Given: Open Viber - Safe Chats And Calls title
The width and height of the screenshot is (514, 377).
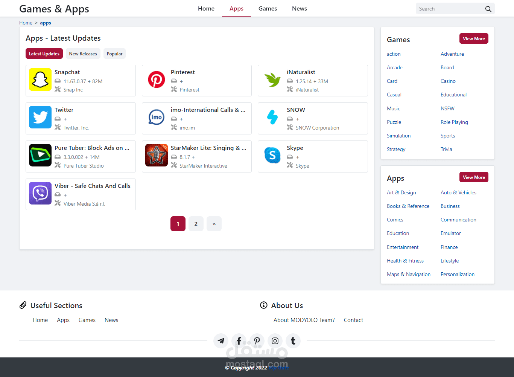Looking at the screenshot, I should point(93,186).
